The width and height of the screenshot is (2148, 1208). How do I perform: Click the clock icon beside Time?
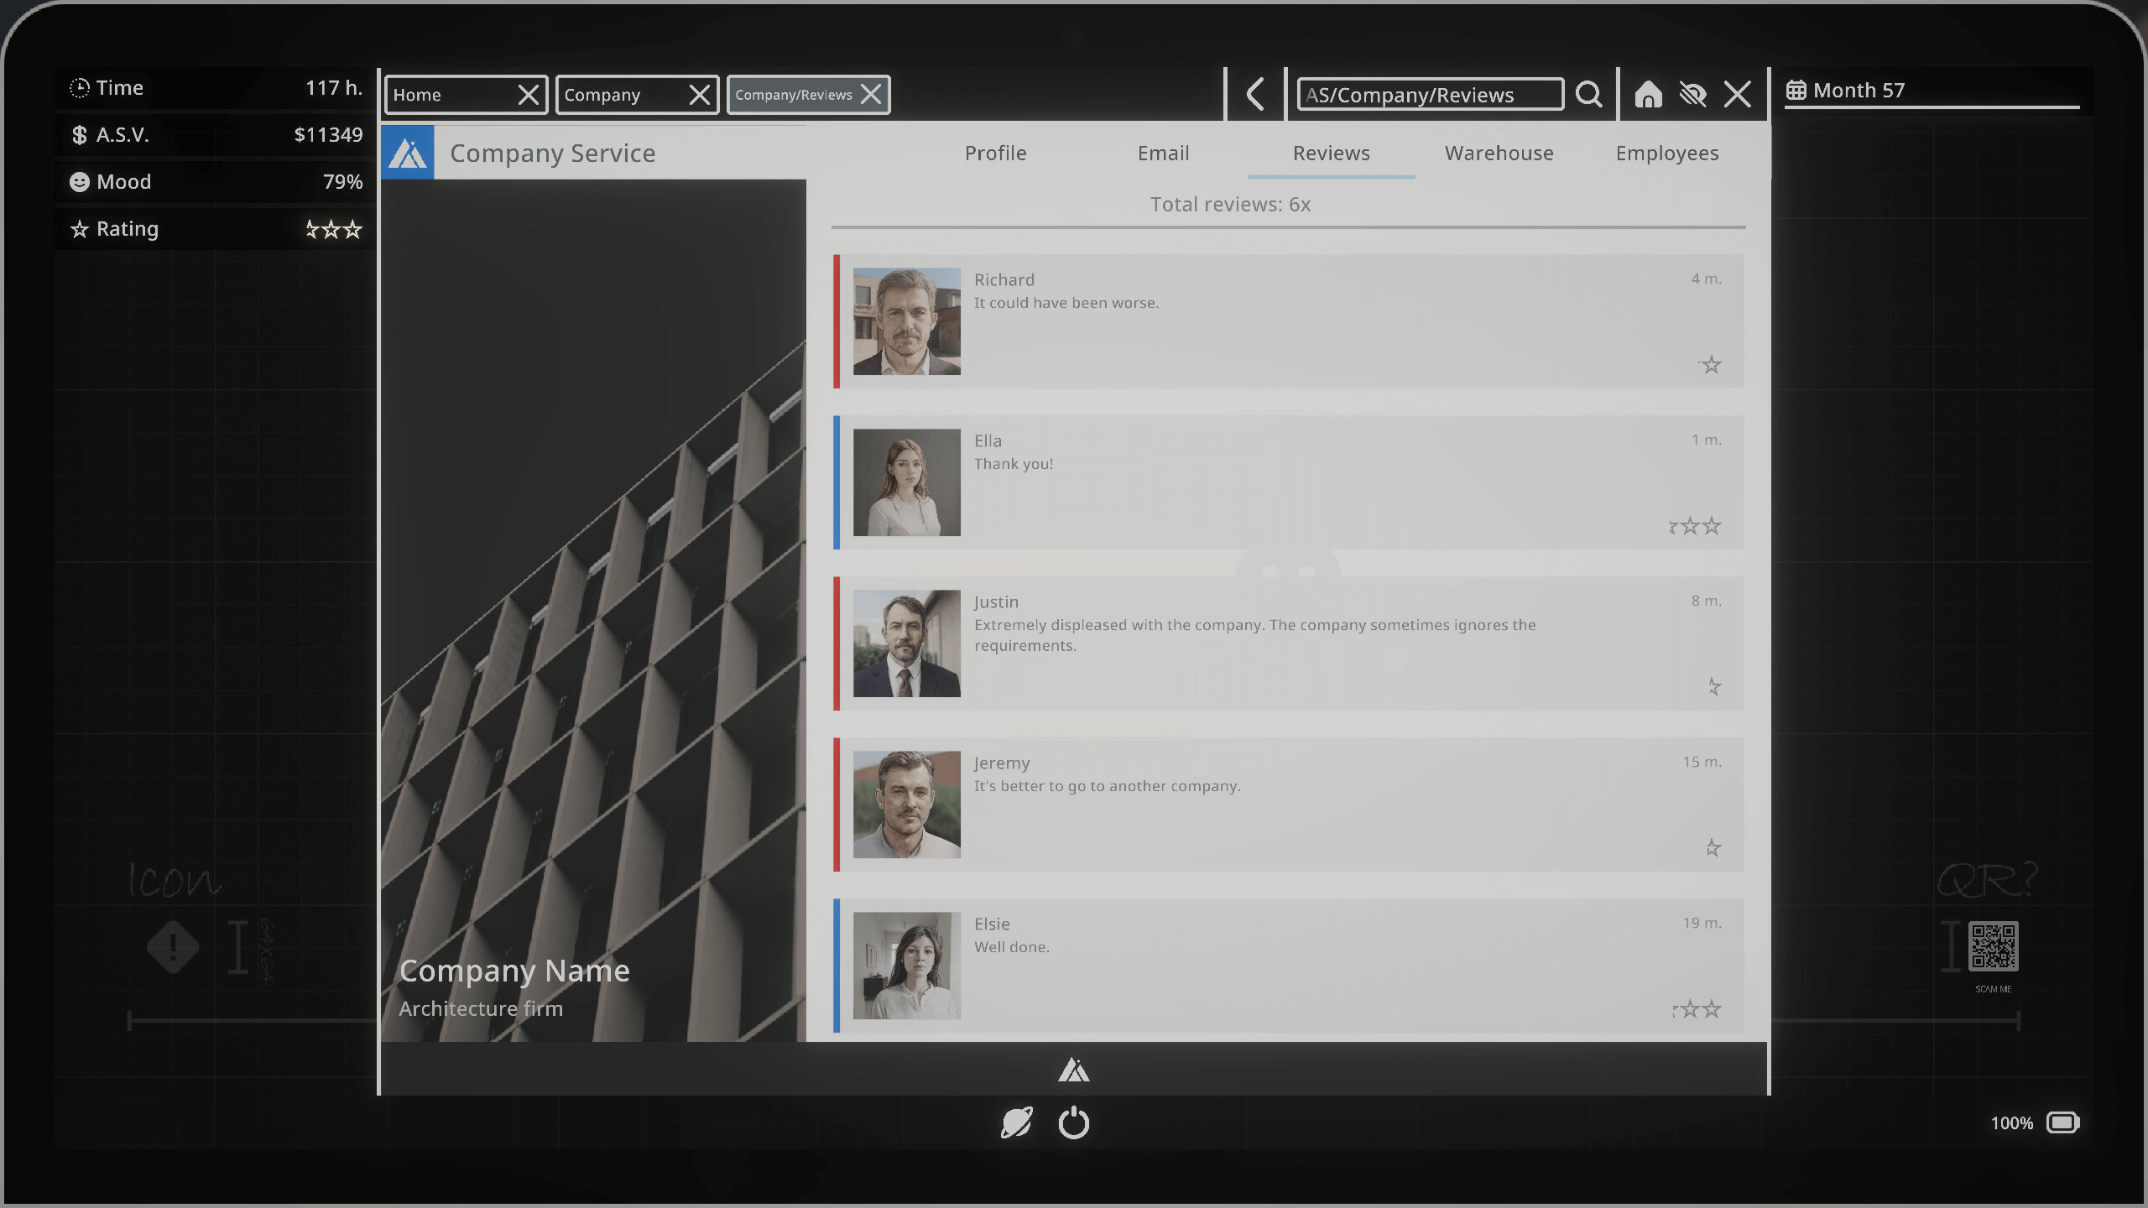tap(78, 87)
